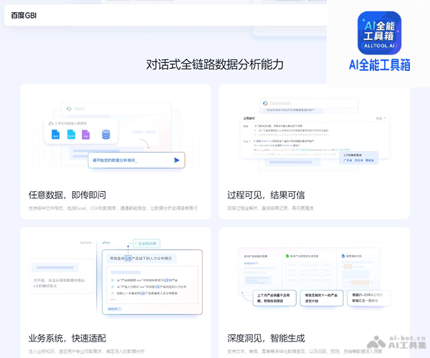Image resolution: width=430 pixels, height=358 pixels.
Task: Click the highlighted L3 tag in query
Action: pos(128,258)
